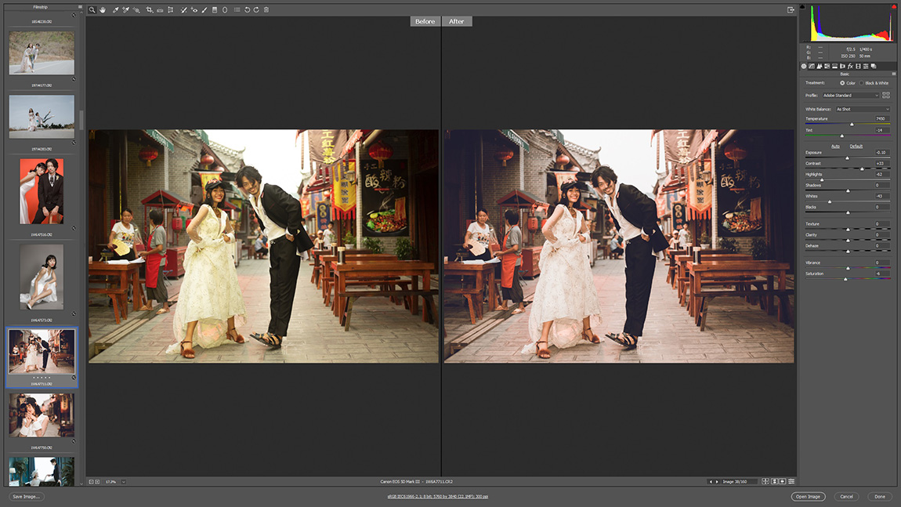Open the Split Toning panel tab
Image resolution: width=901 pixels, height=507 pixels.
coord(835,66)
